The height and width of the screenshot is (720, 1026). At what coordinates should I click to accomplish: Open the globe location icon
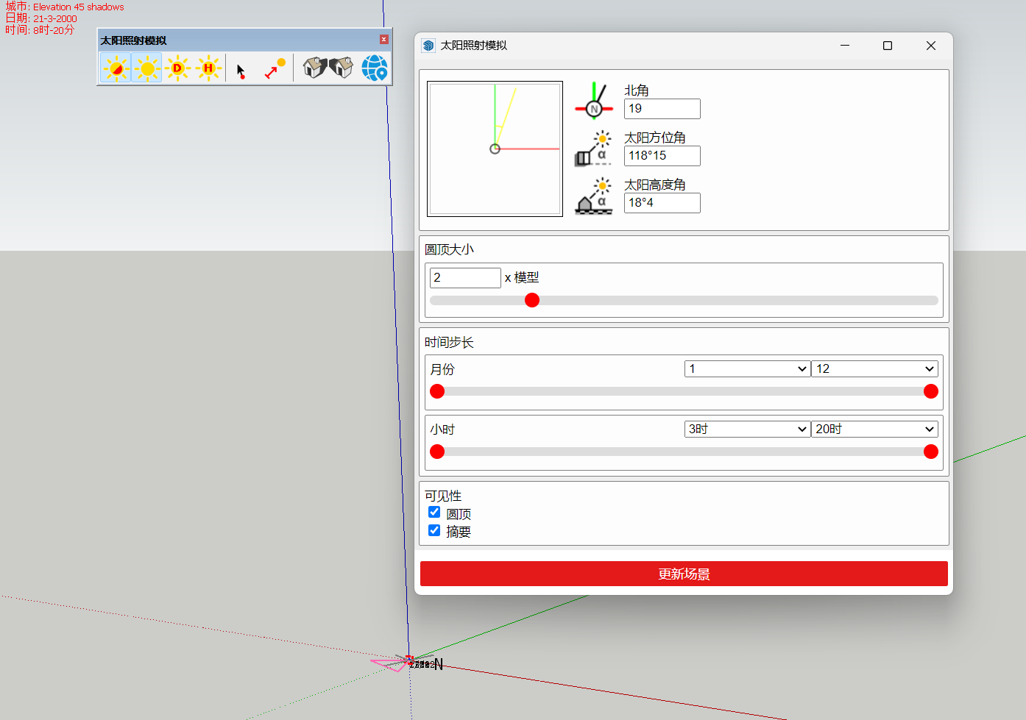[375, 68]
